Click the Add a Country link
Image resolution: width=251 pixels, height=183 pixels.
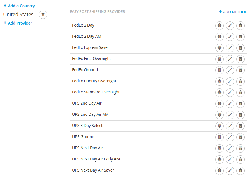[x=19, y=6]
